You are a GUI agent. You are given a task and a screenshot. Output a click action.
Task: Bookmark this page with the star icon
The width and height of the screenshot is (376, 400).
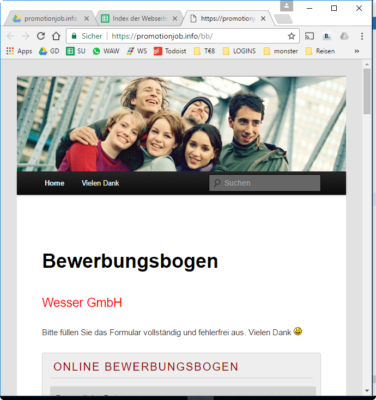tap(292, 36)
